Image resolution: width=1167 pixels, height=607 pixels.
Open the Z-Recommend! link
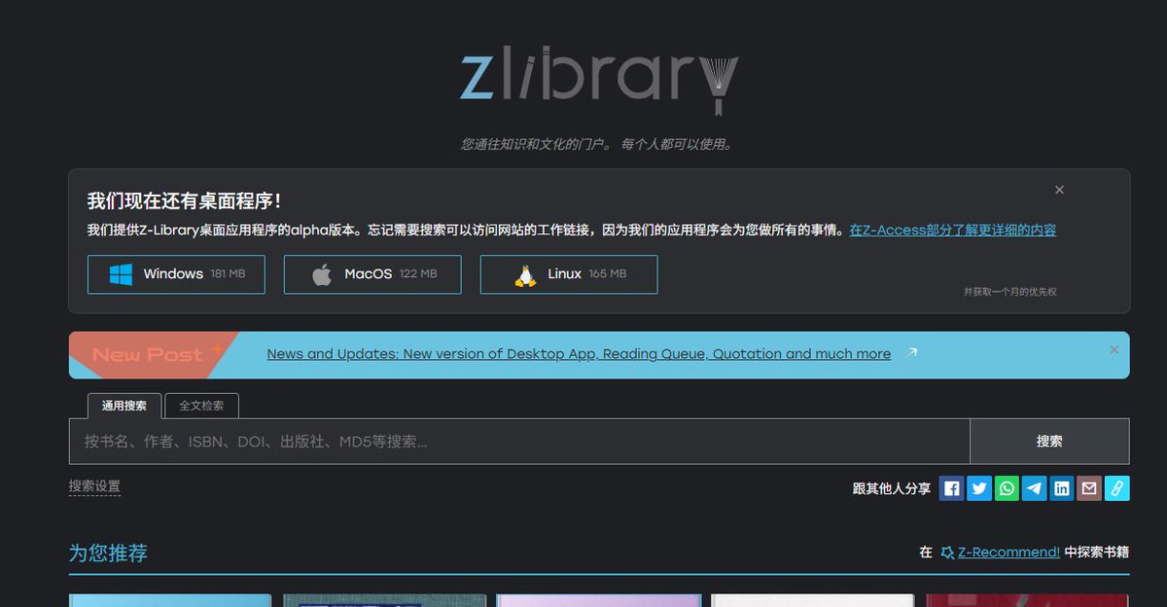[1008, 553]
